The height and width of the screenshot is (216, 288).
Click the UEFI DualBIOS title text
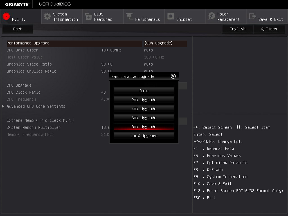(x=55, y=4)
